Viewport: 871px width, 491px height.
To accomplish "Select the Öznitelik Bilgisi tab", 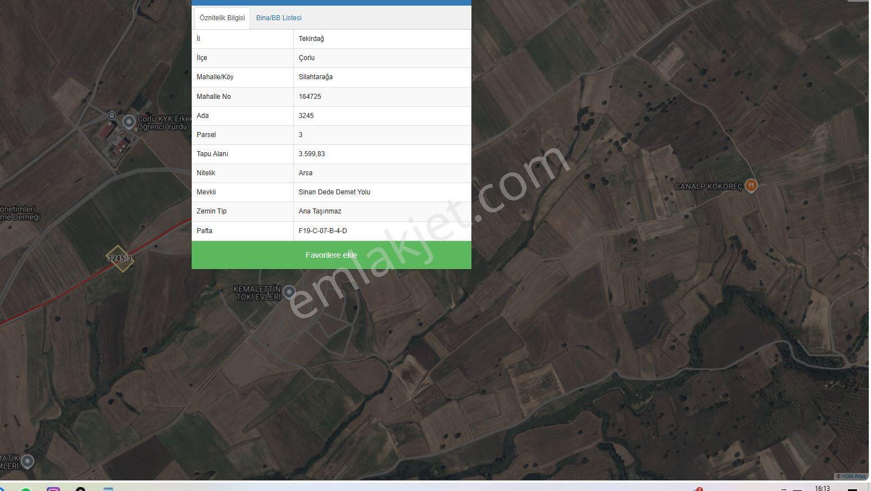I will coord(222,18).
